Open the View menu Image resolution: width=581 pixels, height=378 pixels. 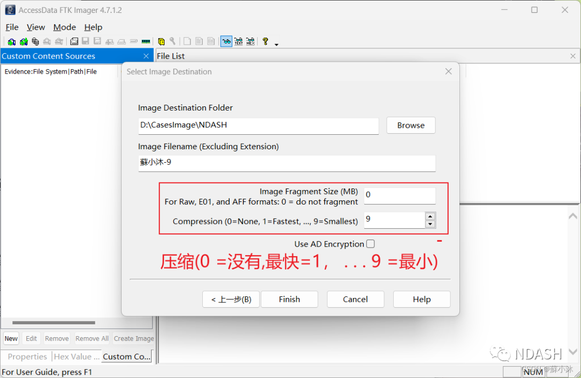[36, 27]
